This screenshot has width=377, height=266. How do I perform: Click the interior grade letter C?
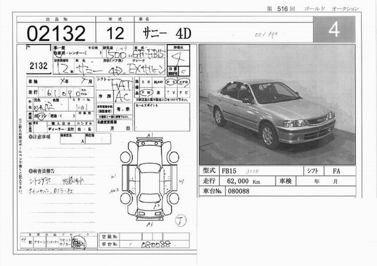pos(183,71)
